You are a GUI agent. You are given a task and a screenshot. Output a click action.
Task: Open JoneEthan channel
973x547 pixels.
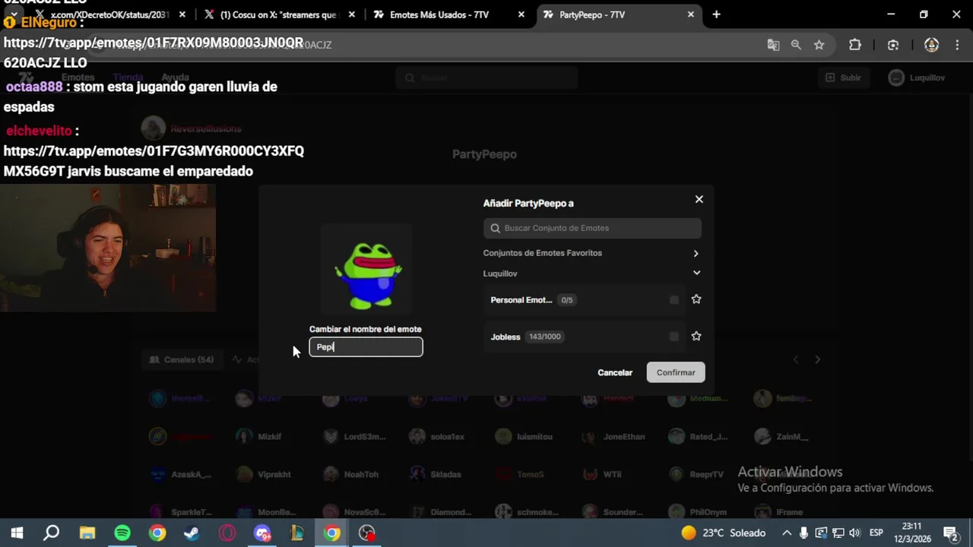pyautogui.click(x=614, y=437)
